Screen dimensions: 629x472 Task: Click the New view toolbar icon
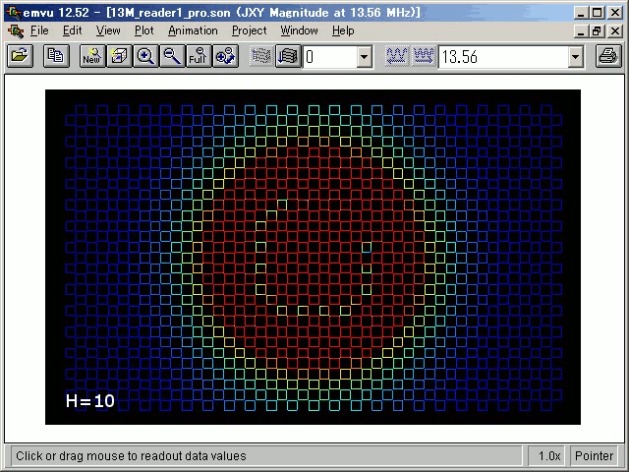point(92,56)
